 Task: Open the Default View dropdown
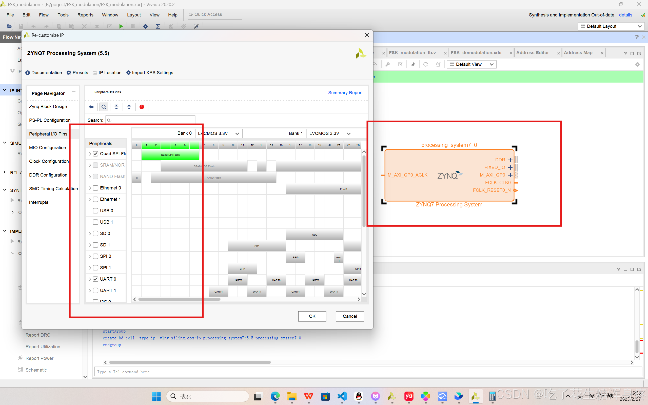pos(472,64)
